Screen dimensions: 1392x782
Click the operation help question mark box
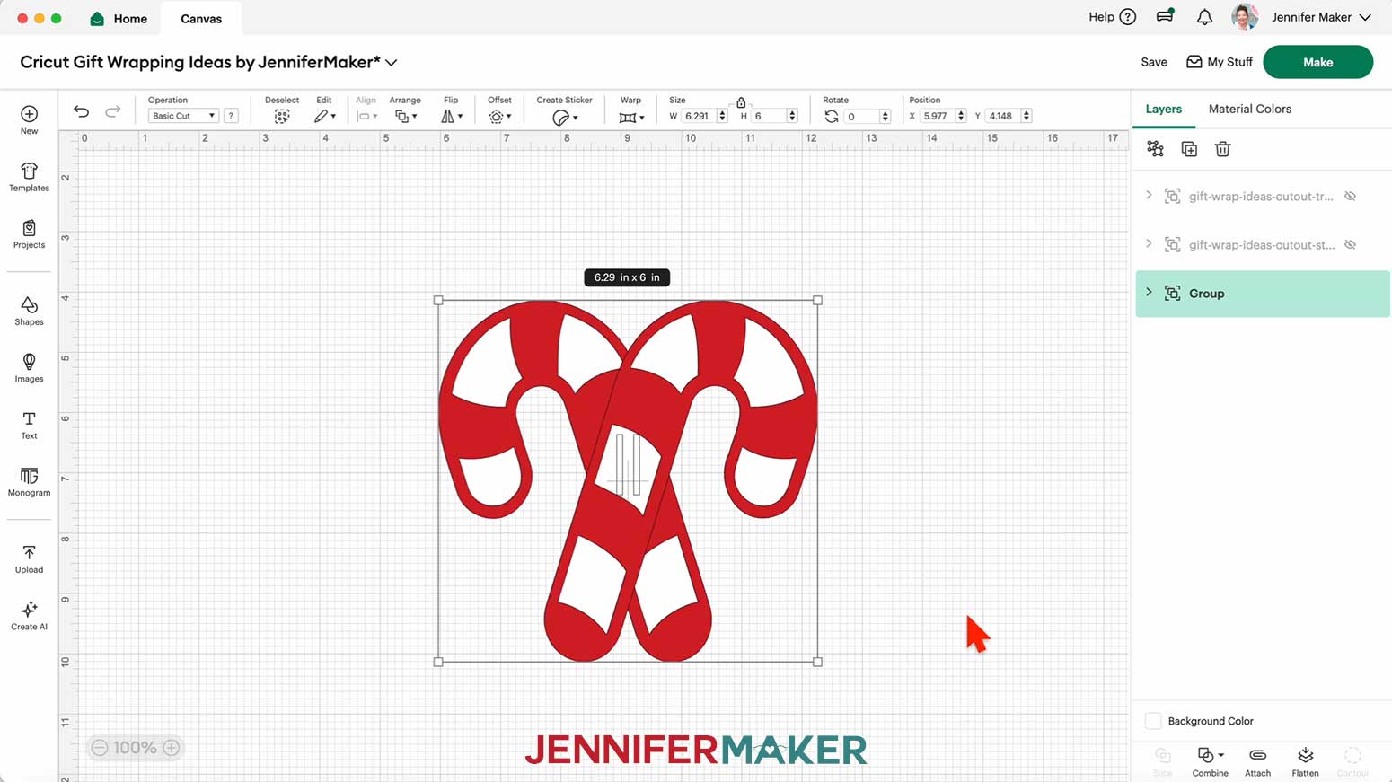click(231, 116)
